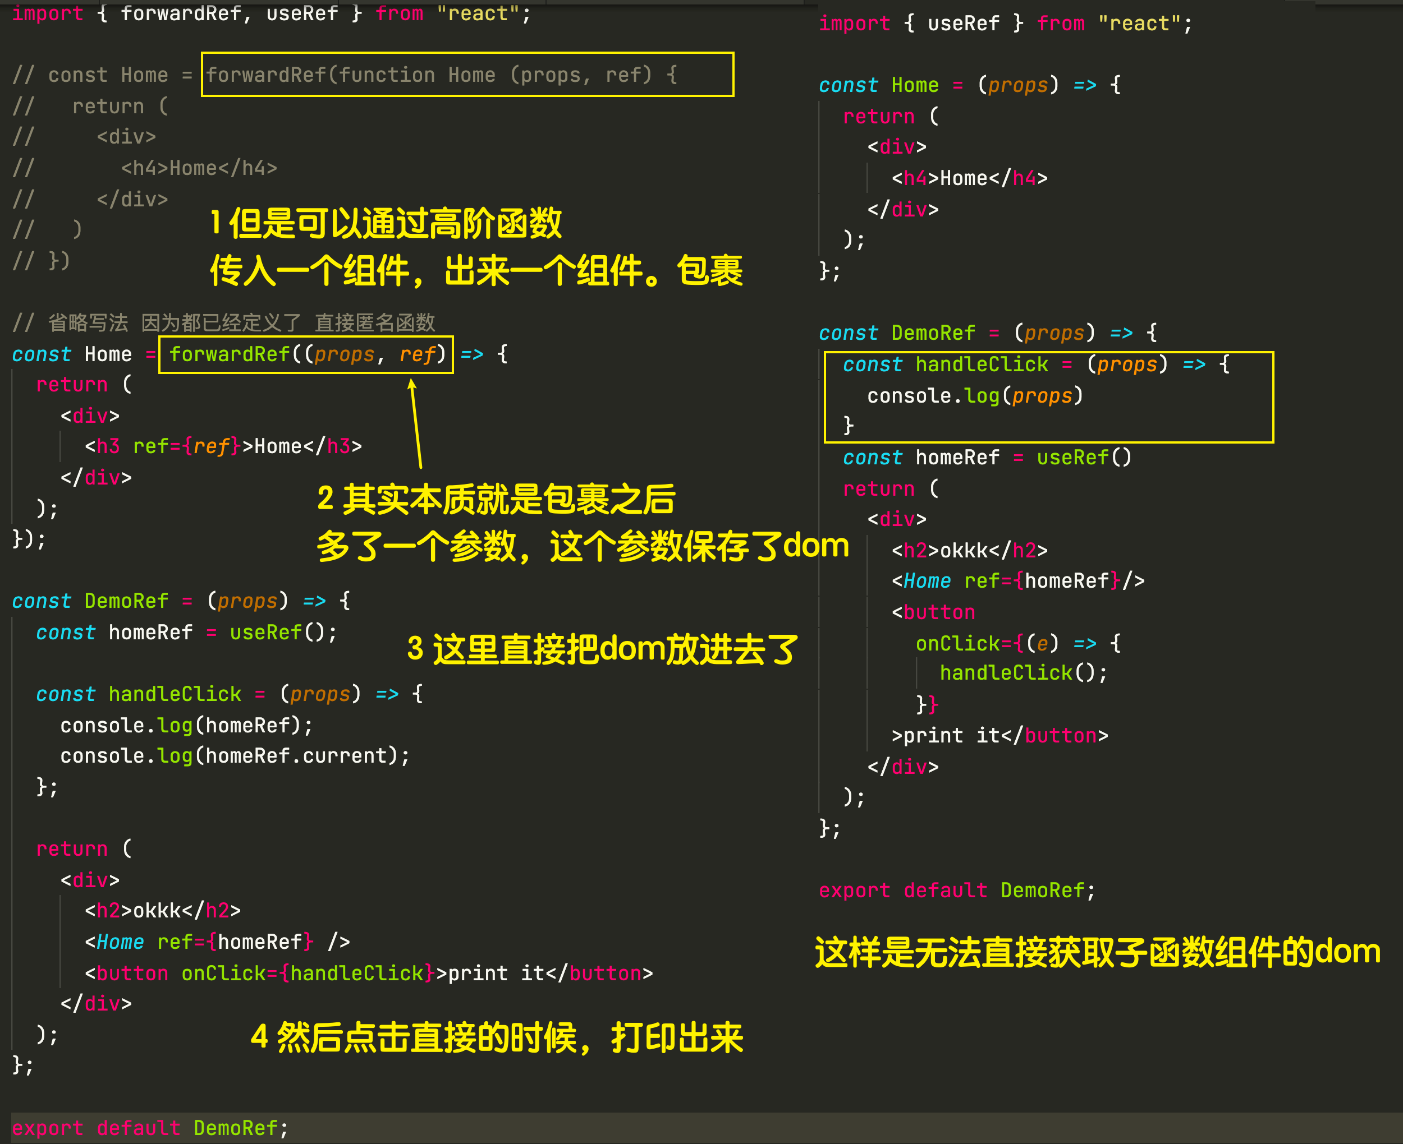Click annotation 3 mentioning dom put in
This screenshot has width=1403, height=1144.
602,649
